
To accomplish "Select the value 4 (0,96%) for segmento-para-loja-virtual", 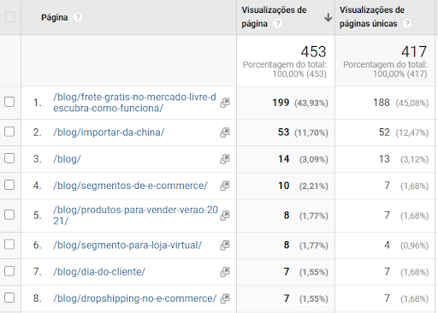I will 406,245.
